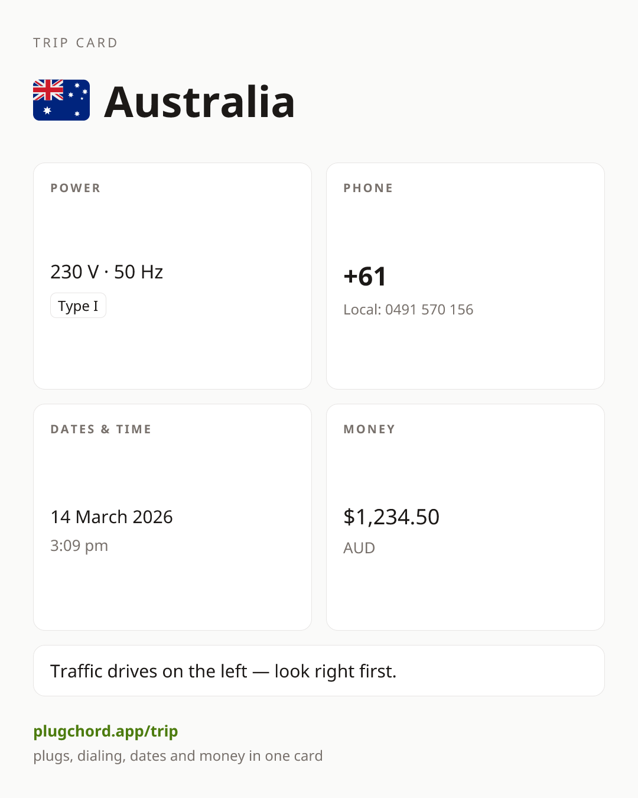Click the date 14 March 2026

tap(112, 517)
